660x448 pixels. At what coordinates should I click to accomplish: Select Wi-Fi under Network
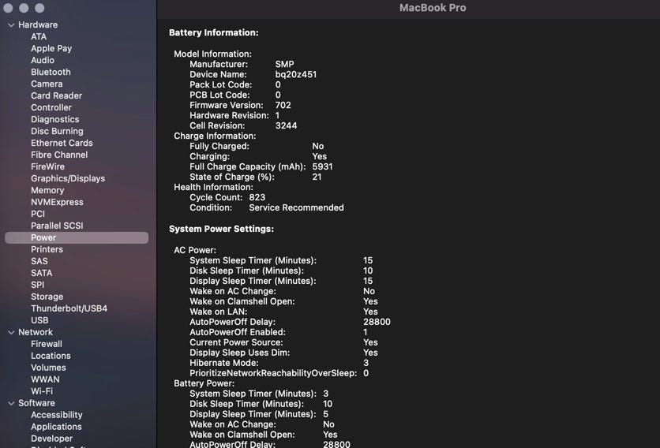pyautogui.click(x=42, y=390)
